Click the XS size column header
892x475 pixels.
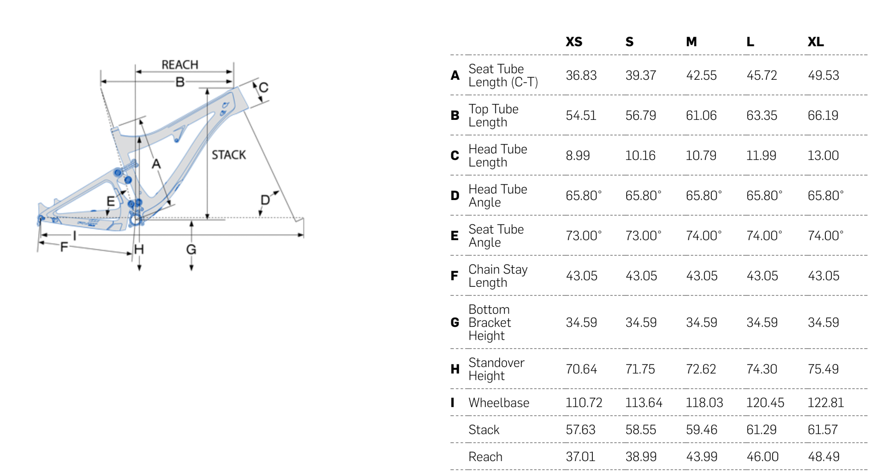[x=574, y=42]
